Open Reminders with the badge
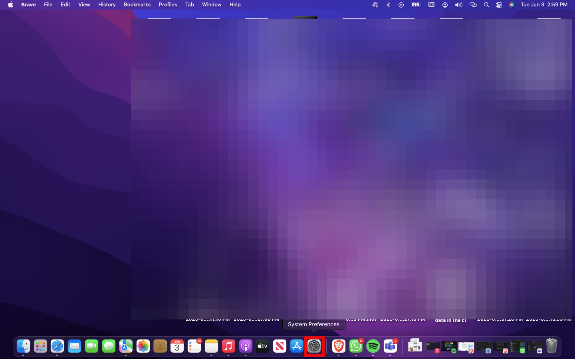Viewport: 575px width, 359px height. click(x=194, y=346)
